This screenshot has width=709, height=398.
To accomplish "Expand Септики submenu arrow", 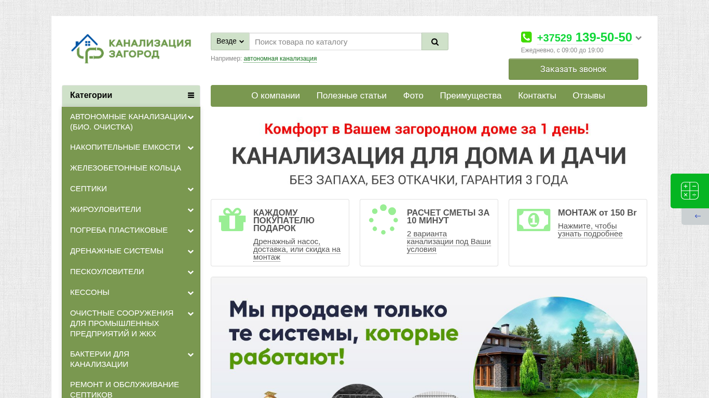I will [191, 190].
